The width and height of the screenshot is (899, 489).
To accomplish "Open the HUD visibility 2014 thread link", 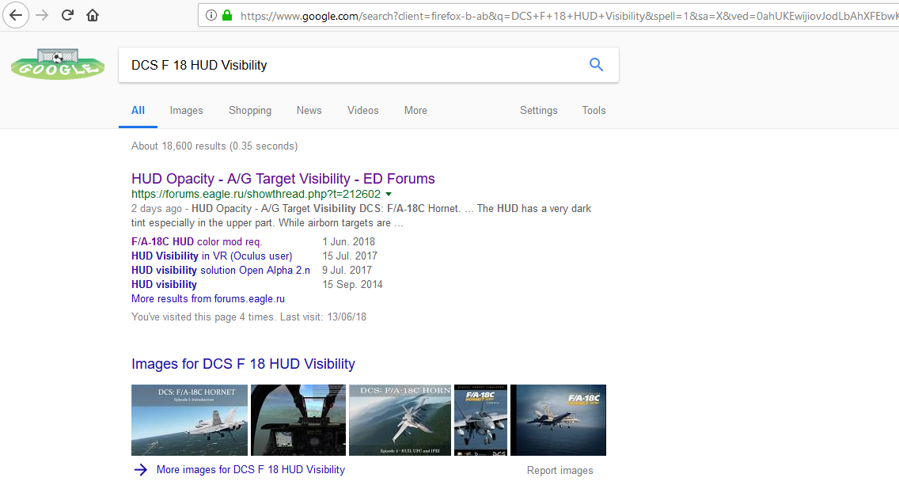I will 164,285.
